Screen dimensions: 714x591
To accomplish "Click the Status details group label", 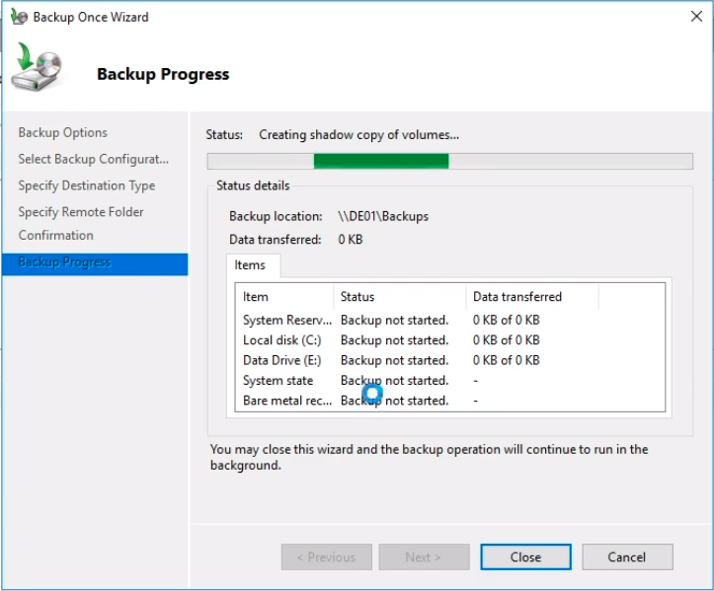I will tap(253, 185).
